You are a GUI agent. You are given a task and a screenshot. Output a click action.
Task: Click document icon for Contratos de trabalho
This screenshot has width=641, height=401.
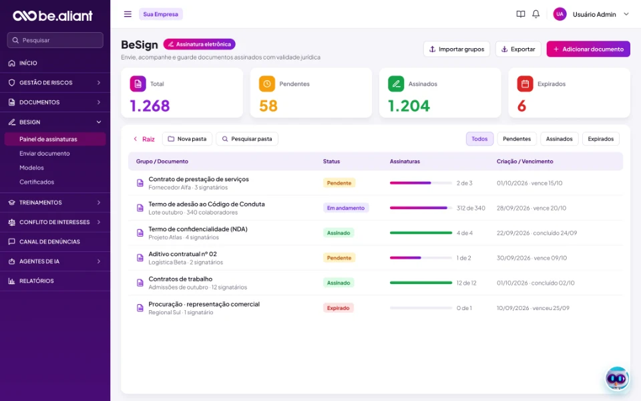click(140, 283)
